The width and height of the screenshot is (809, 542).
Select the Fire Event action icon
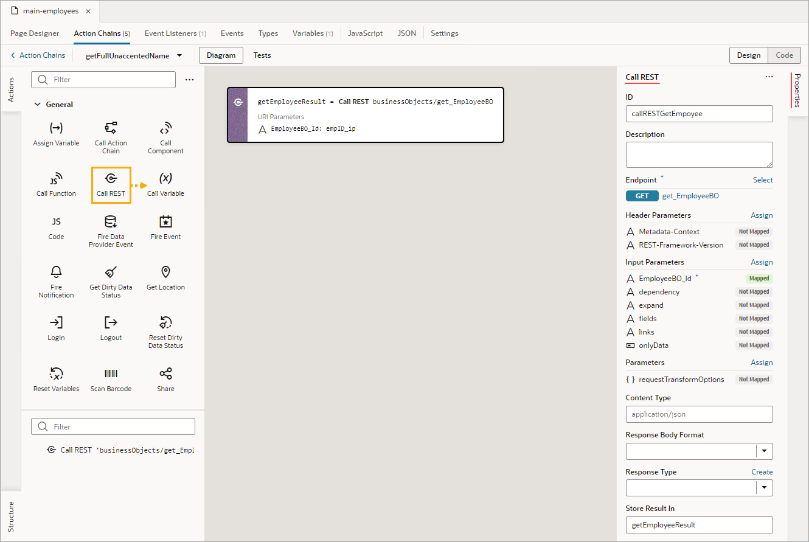165,221
